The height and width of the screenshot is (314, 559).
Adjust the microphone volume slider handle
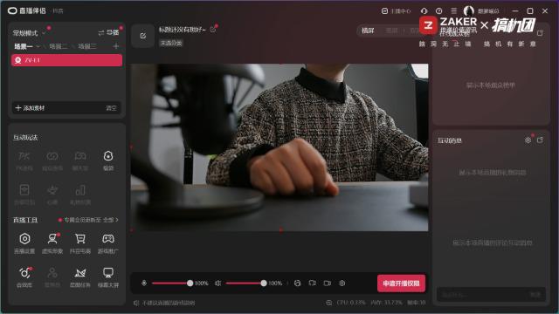(190, 283)
